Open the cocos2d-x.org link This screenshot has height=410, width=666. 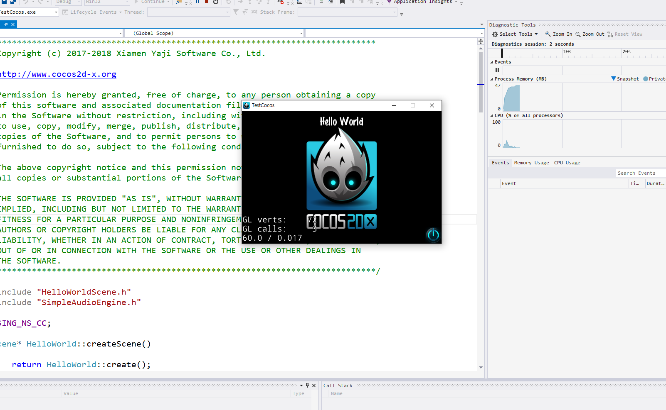pyautogui.click(x=58, y=74)
